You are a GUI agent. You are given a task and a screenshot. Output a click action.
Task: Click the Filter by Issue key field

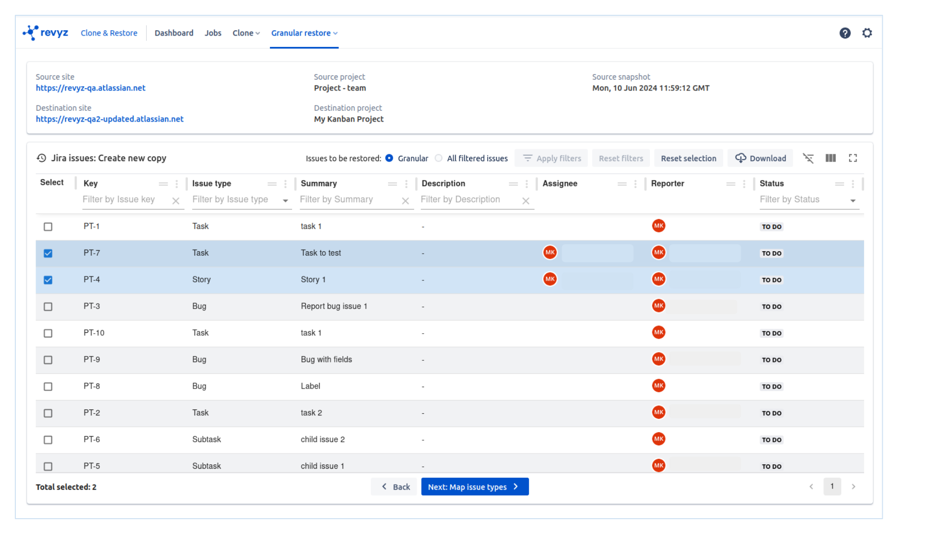tap(126, 200)
